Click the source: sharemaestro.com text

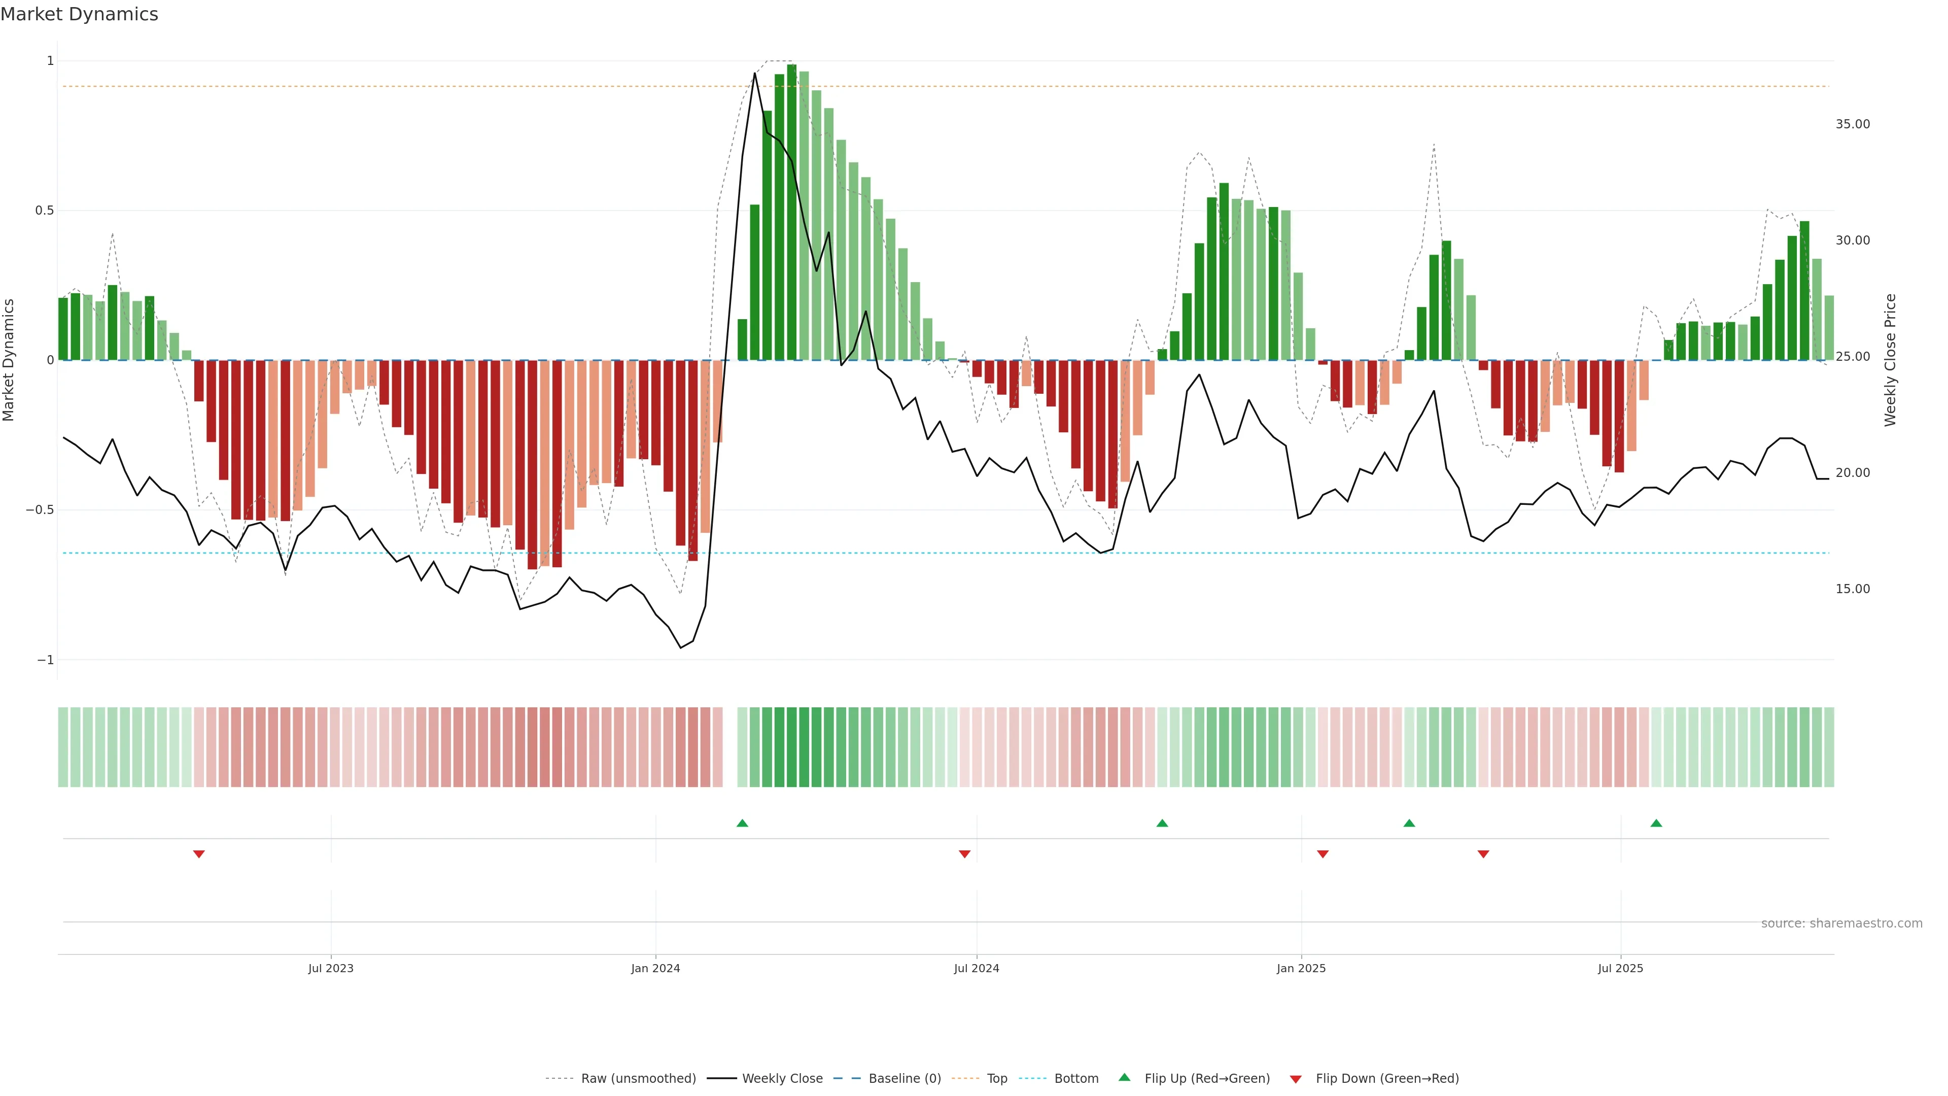(1841, 923)
